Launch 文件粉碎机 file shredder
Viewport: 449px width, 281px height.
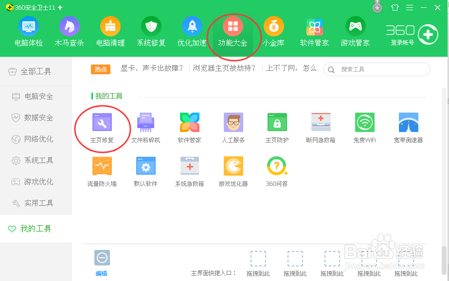point(145,128)
